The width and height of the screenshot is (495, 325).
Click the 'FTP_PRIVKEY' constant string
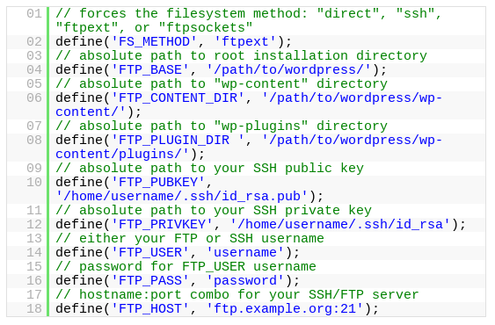163,224
